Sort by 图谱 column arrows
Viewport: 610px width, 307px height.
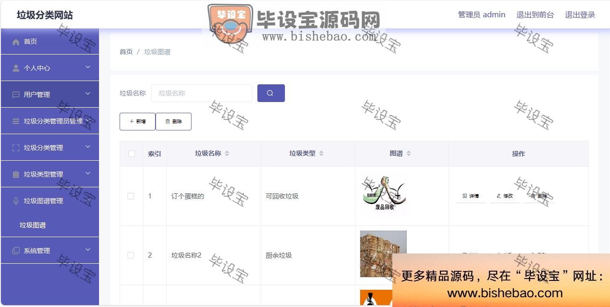point(409,154)
